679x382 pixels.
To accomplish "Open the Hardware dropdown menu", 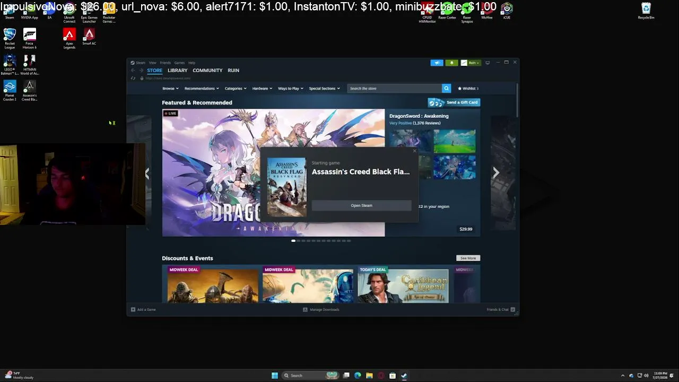I will [x=262, y=89].
